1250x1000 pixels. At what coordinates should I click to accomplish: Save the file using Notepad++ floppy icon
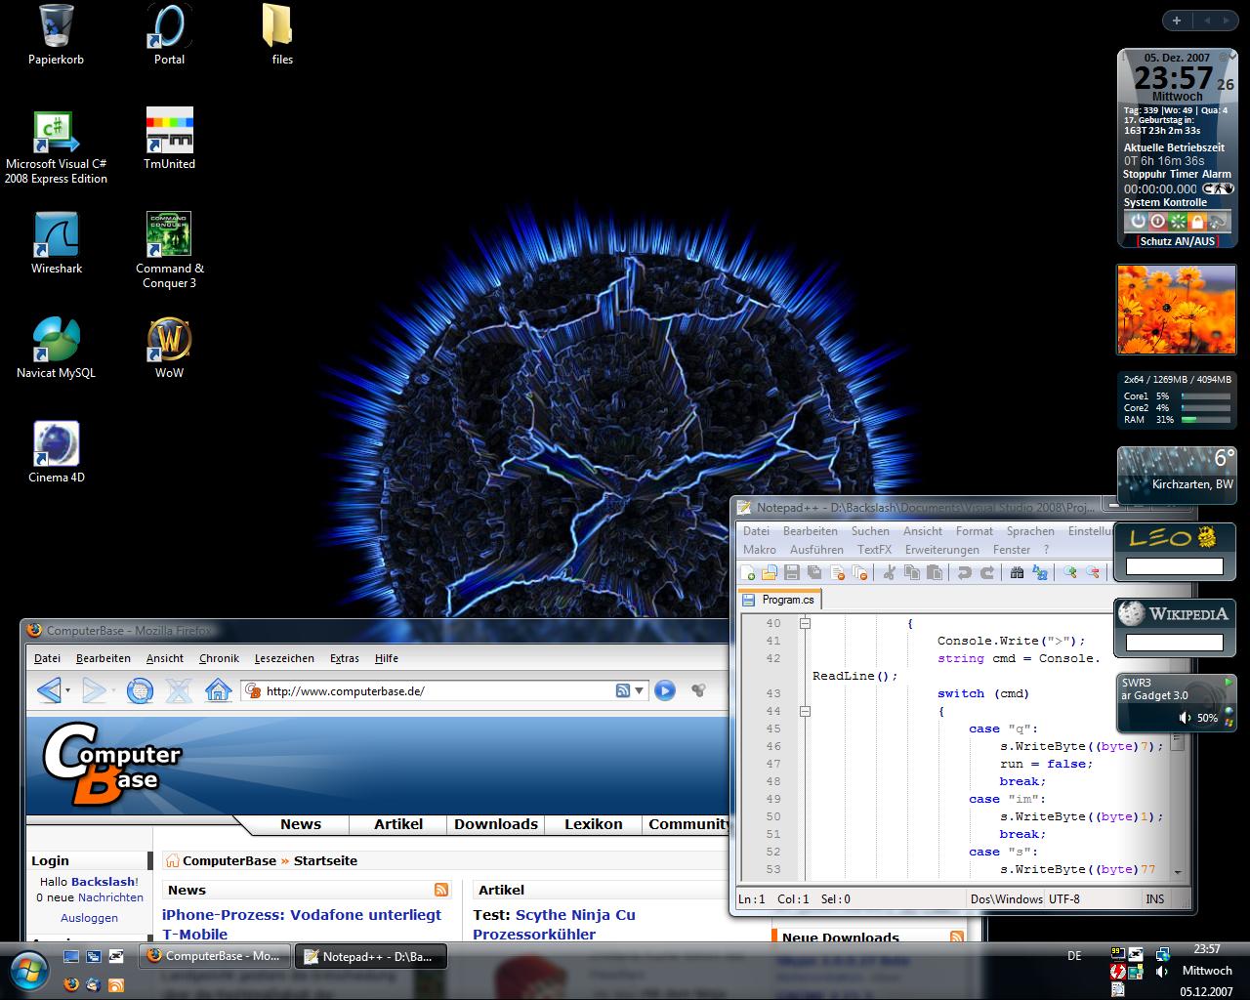792,572
